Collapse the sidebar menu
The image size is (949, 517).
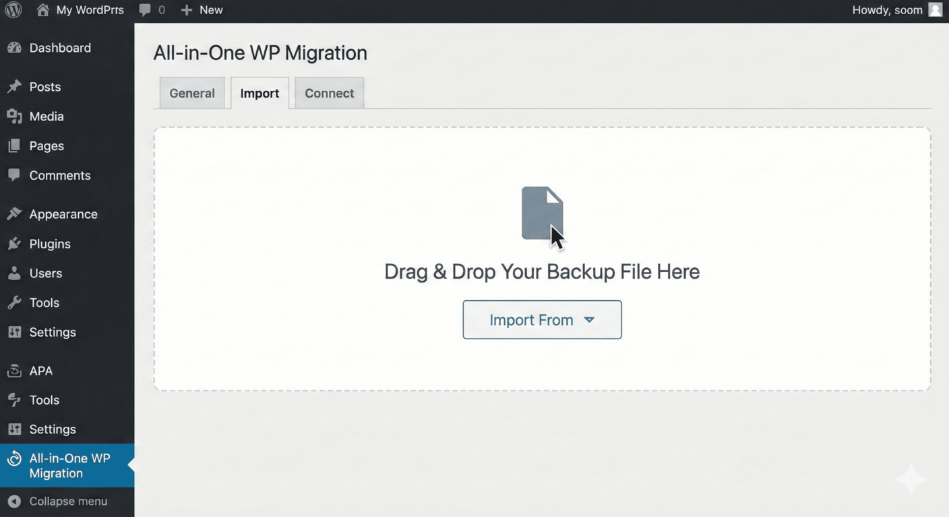(x=58, y=502)
